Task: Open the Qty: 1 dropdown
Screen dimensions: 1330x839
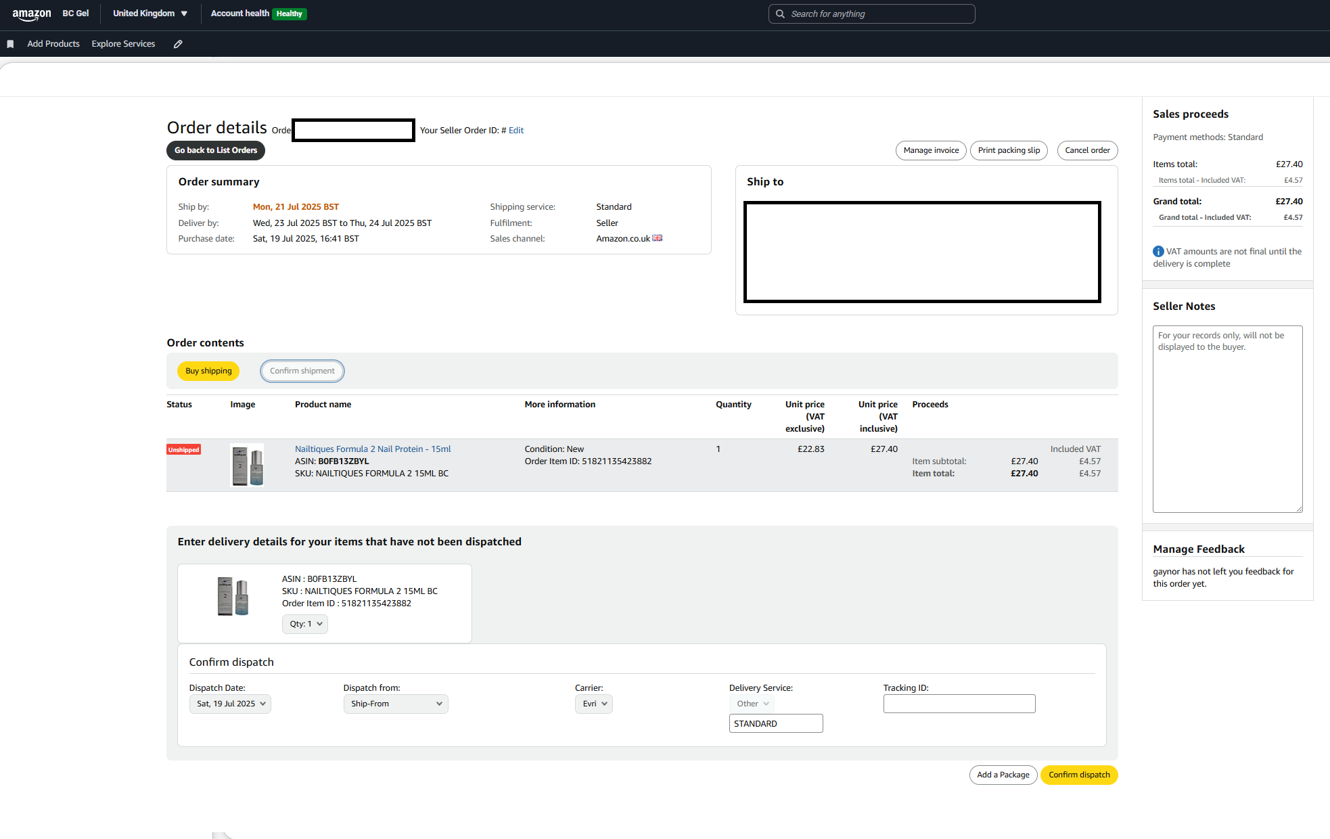Action: (x=305, y=624)
